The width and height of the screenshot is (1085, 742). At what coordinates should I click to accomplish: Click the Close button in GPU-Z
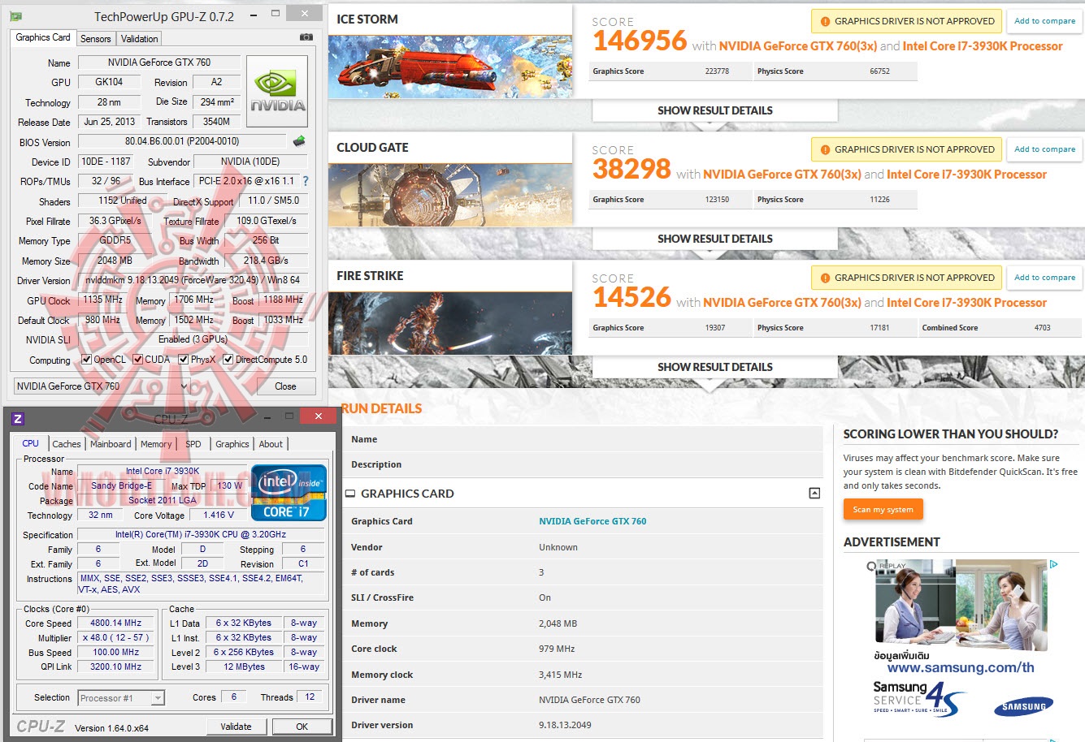click(x=285, y=386)
